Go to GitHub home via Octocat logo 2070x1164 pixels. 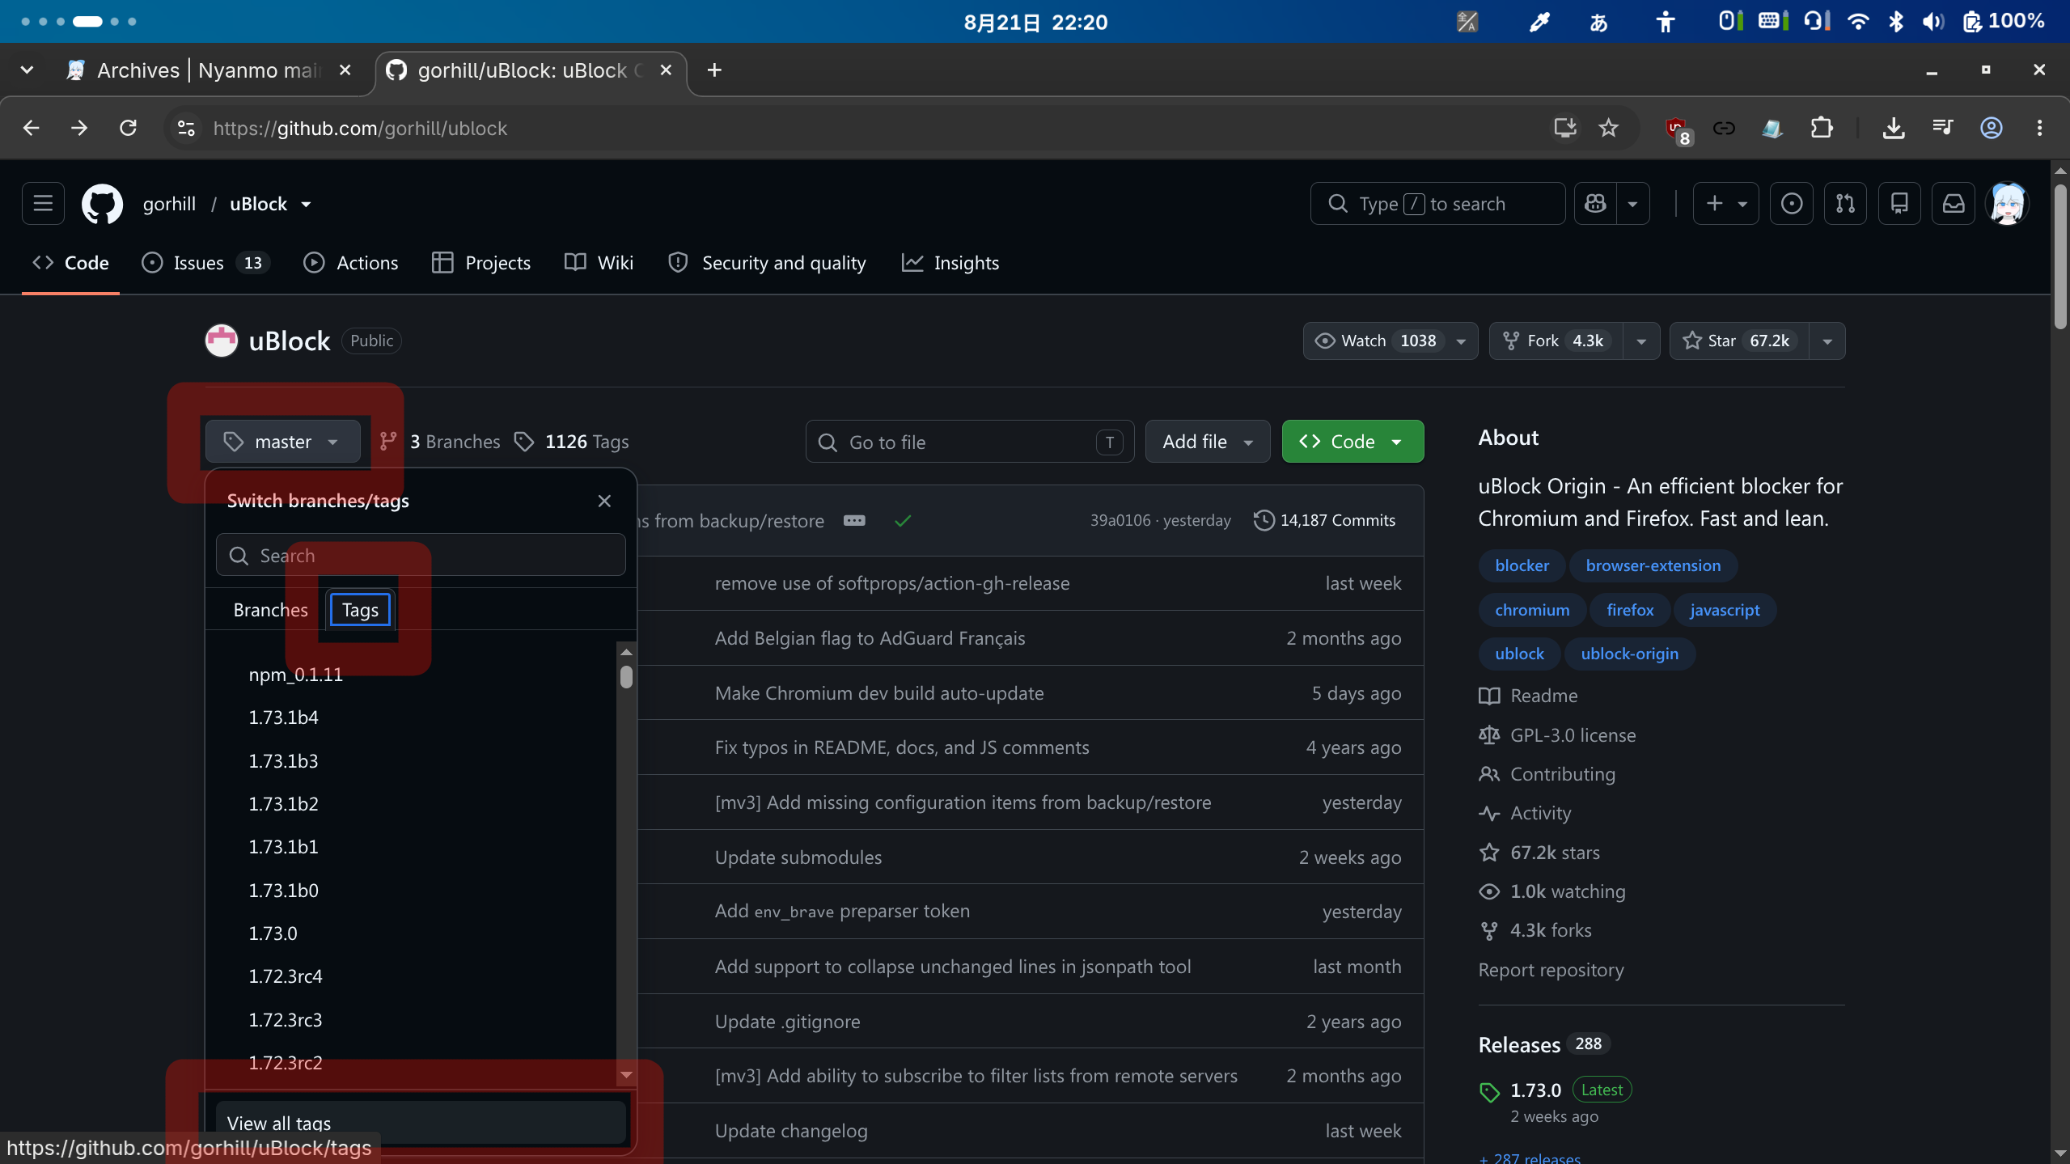(x=102, y=204)
